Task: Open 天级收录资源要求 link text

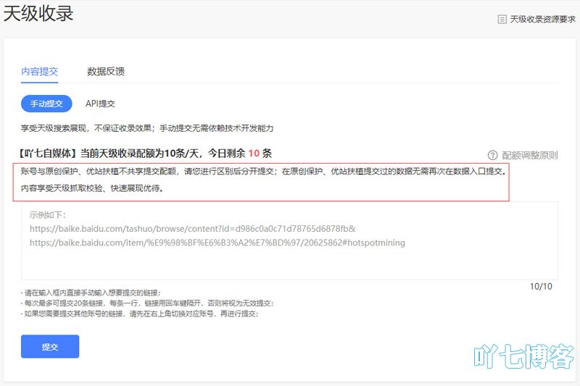Action: click(542, 20)
